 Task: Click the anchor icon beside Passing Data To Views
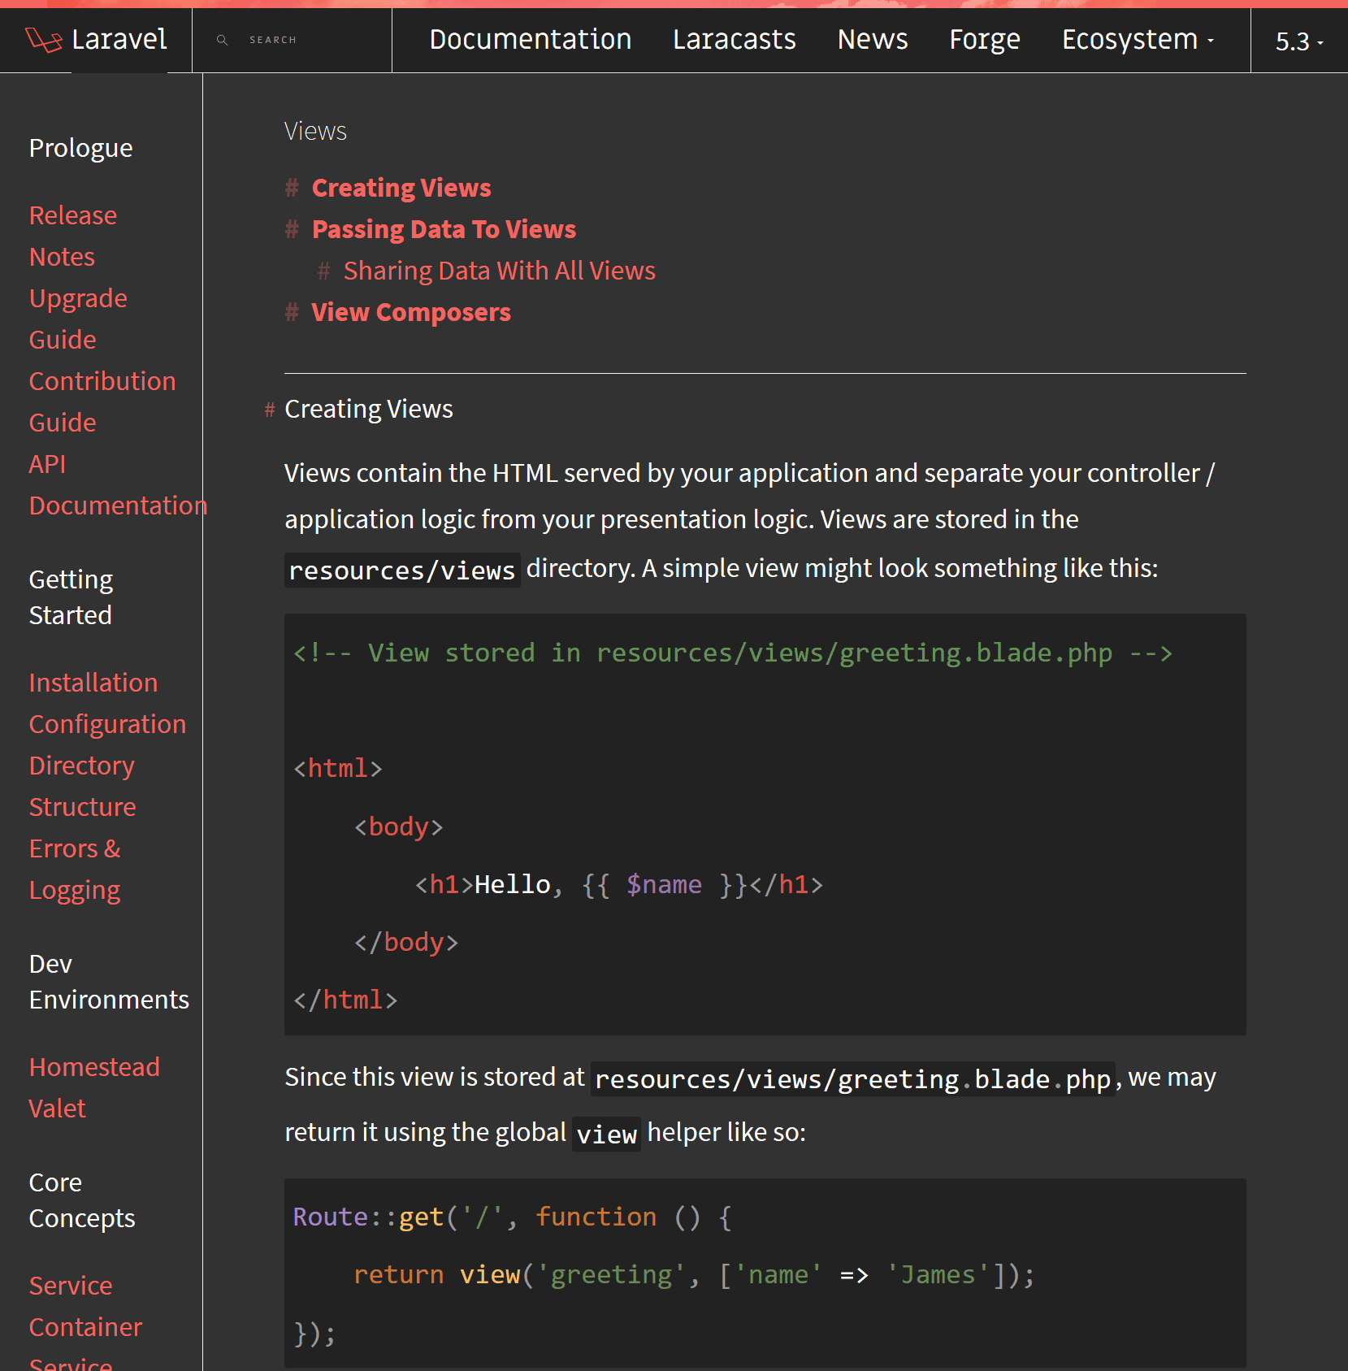[292, 230]
